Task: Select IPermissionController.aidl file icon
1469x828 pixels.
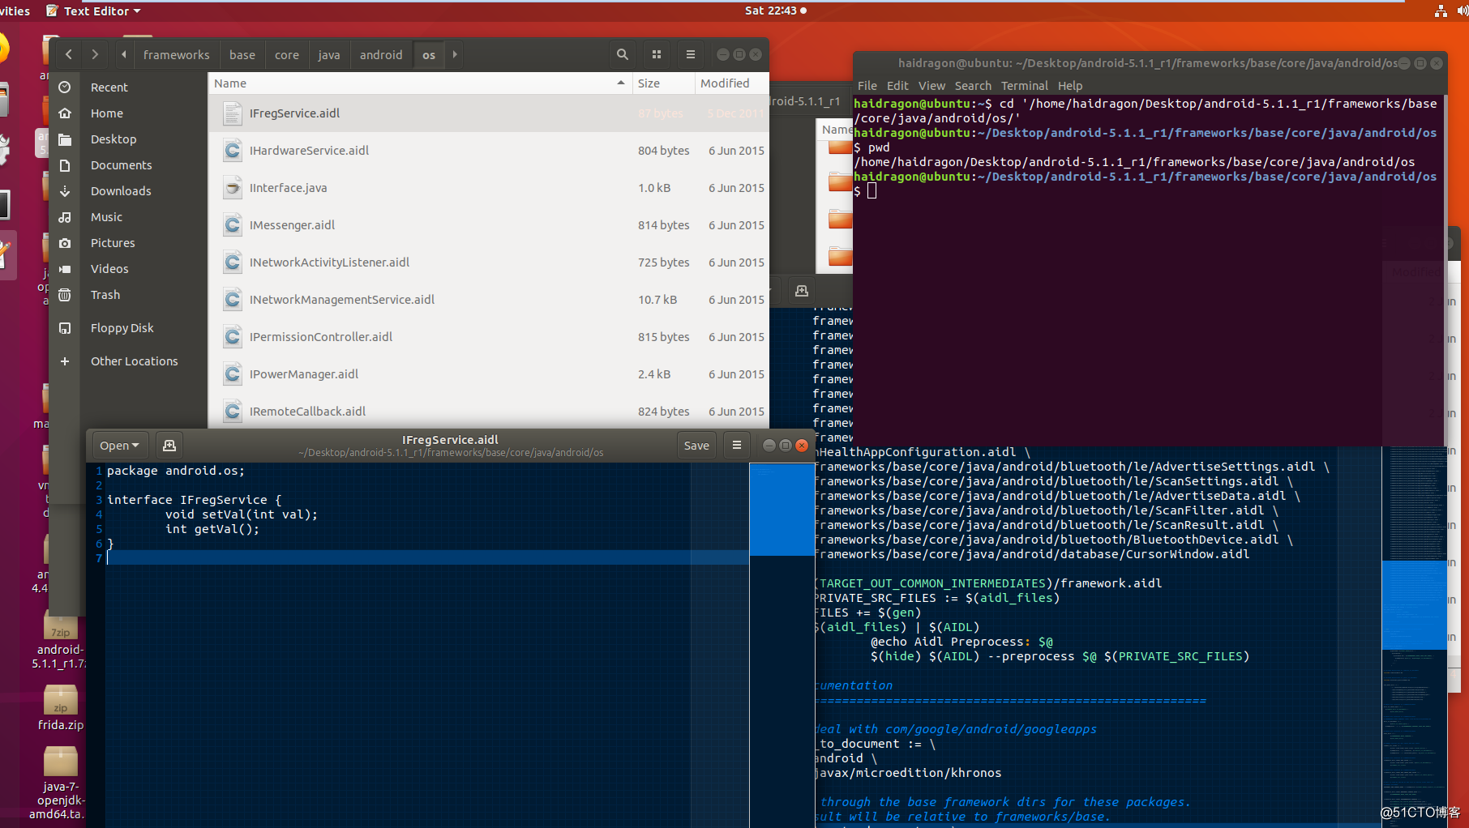Action: coord(233,337)
